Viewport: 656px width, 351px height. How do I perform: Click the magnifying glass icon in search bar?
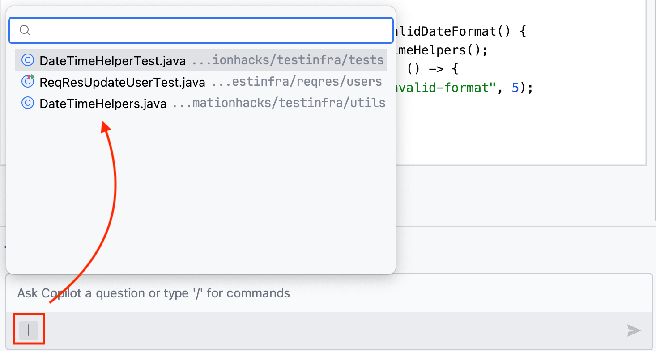pos(25,30)
